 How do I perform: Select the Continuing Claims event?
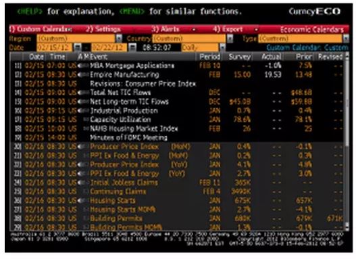[118, 191]
